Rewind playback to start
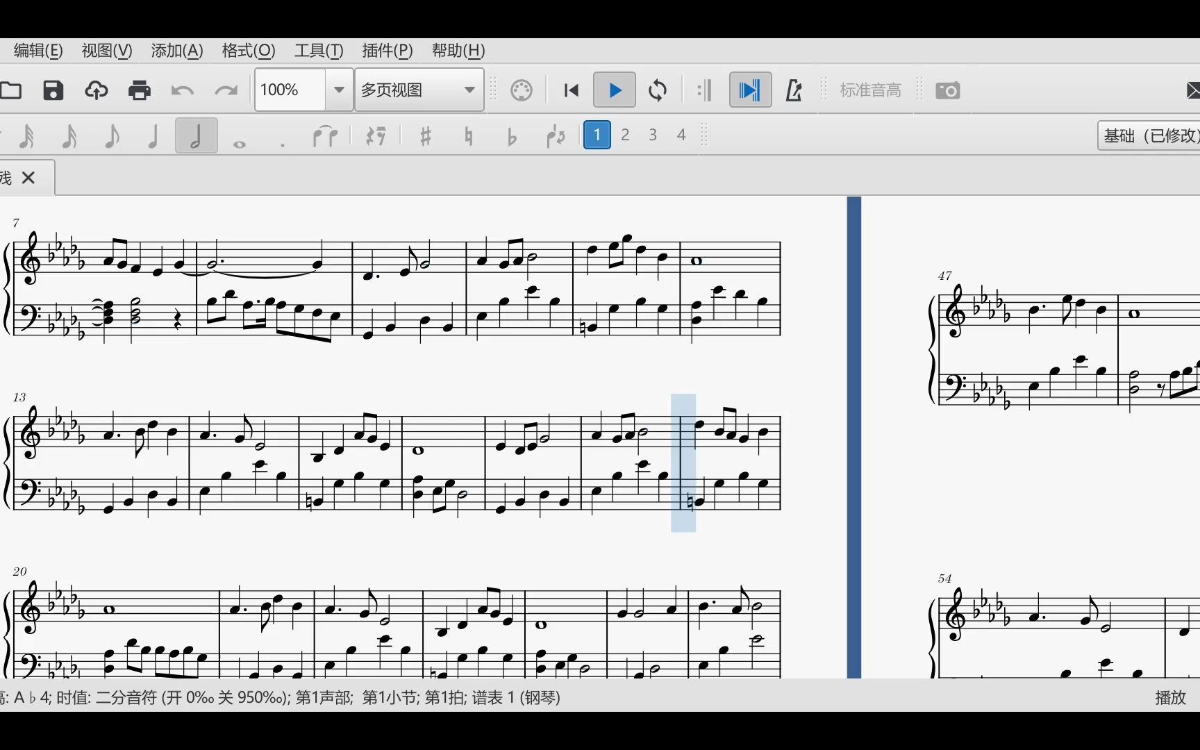 point(572,90)
